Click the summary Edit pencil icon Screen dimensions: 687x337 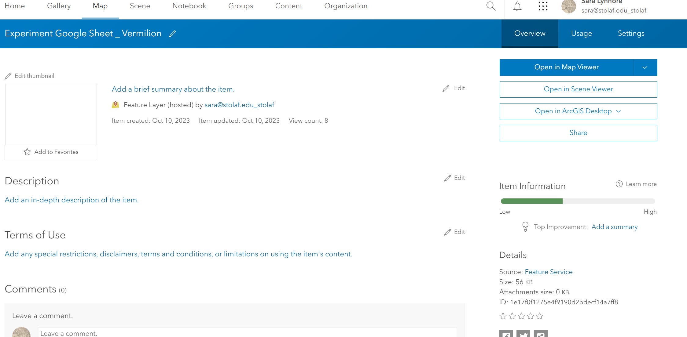click(446, 88)
